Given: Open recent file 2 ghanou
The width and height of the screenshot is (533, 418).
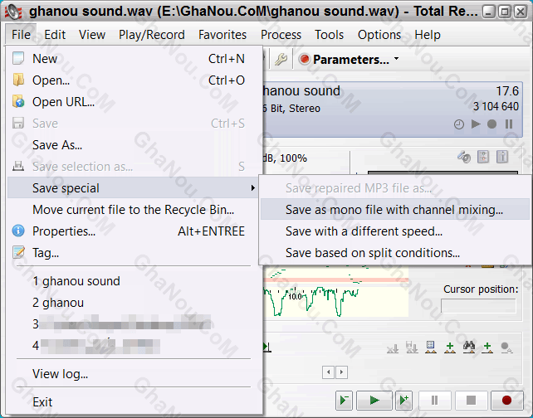Looking at the screenshot, I should coord(133,303).
